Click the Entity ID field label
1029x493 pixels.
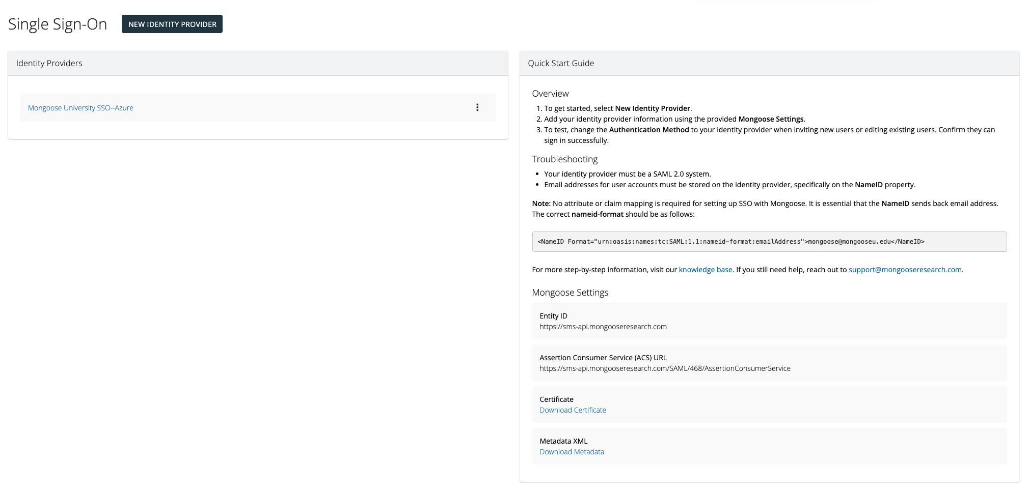(x=553, y=316)
